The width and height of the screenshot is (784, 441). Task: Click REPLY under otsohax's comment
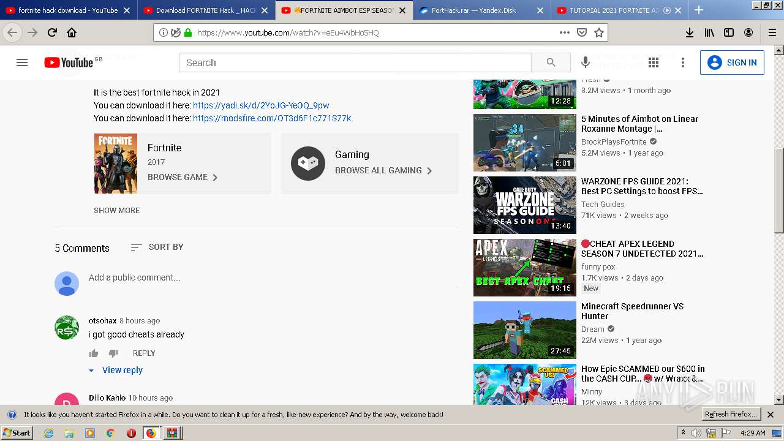[144, 353]
